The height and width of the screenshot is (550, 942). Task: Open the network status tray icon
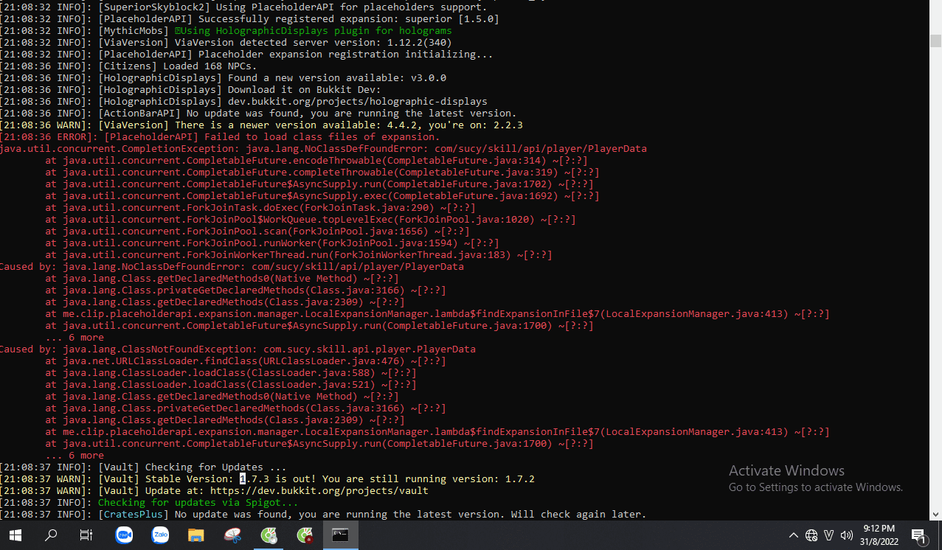811,535
